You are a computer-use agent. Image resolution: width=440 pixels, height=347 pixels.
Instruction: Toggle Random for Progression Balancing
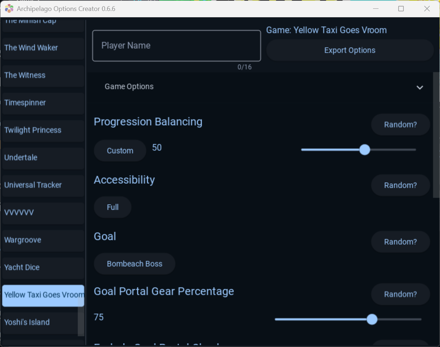[x=400, y=124]
